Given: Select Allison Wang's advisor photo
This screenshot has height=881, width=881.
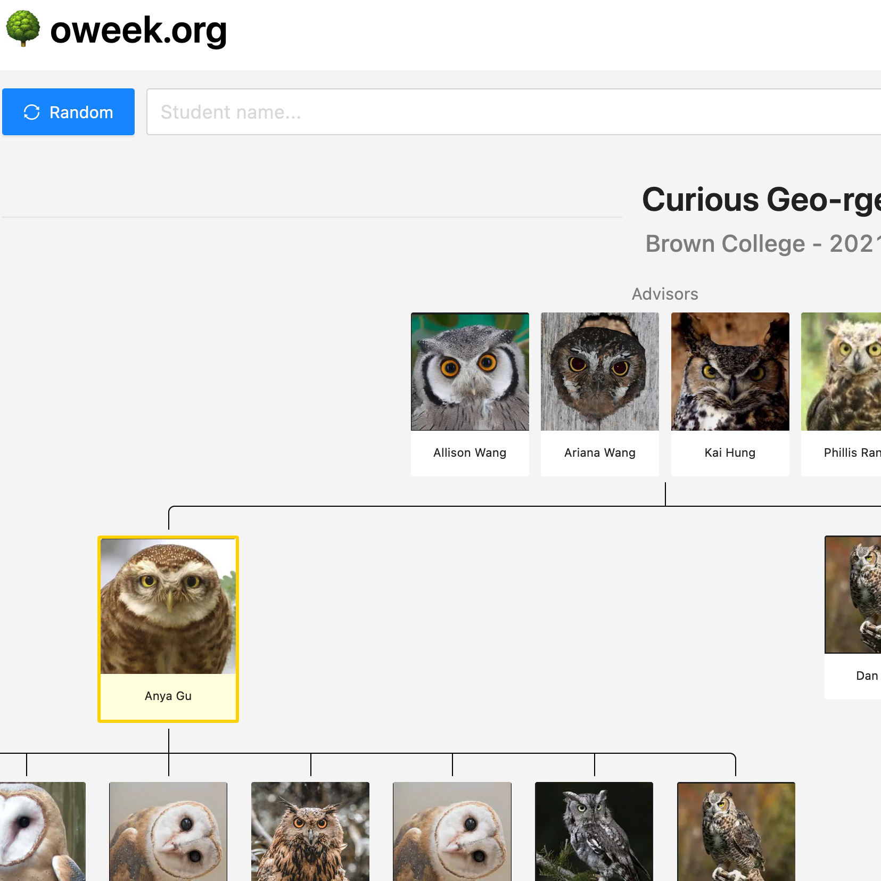Looking at the screenshot, I should pos(470,372).
